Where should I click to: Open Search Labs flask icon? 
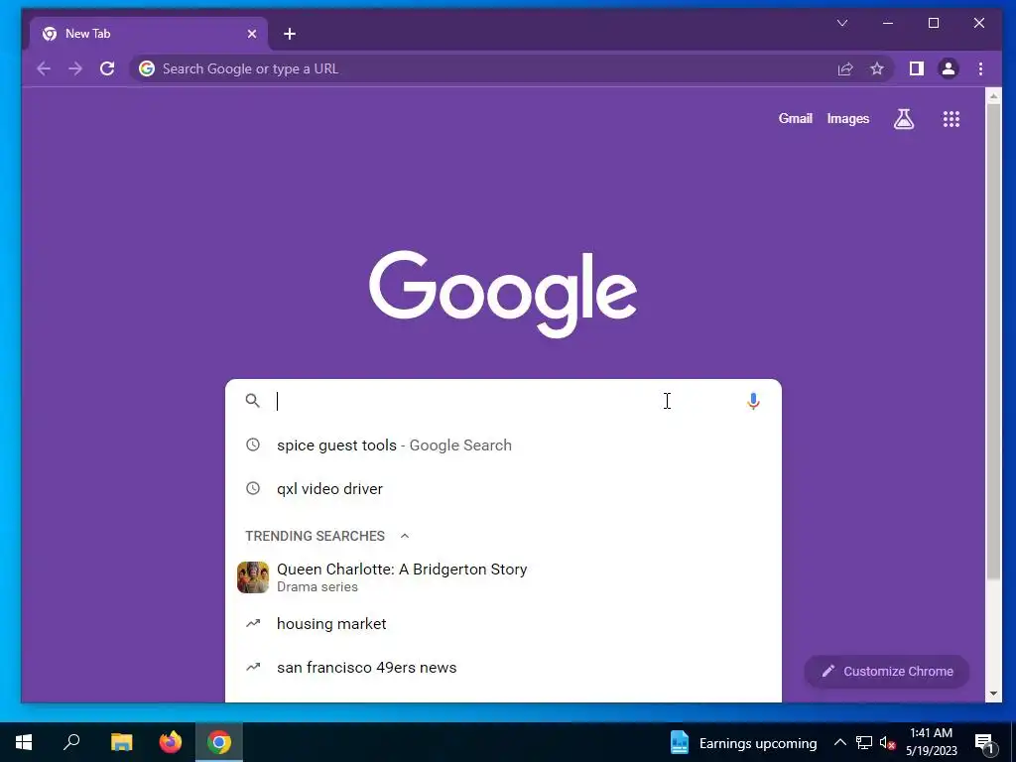[903, 119]
